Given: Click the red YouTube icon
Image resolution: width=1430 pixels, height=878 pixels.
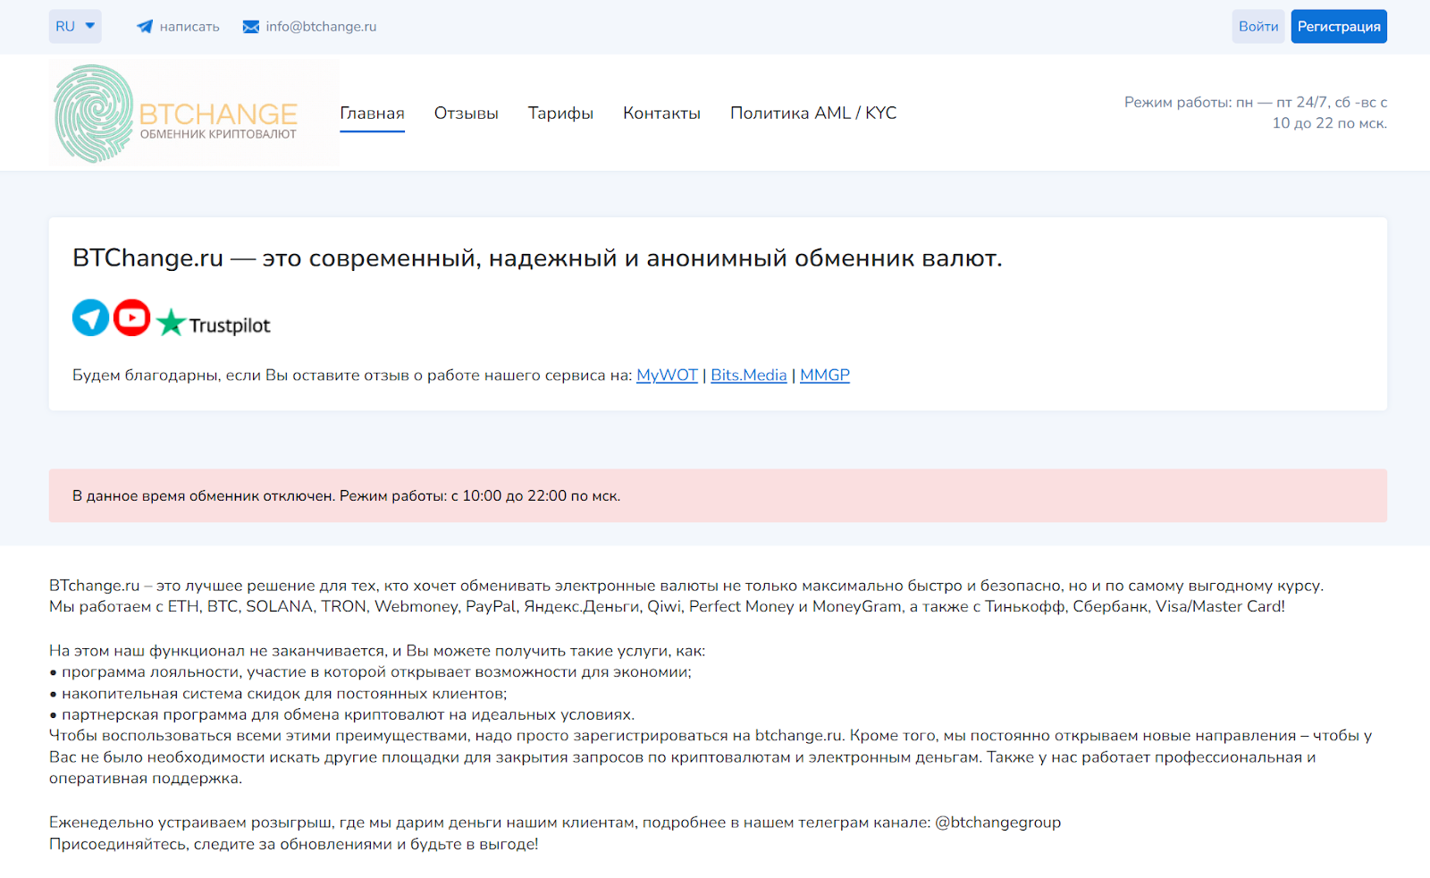Looking at the screenshot, I should [132, 317].
